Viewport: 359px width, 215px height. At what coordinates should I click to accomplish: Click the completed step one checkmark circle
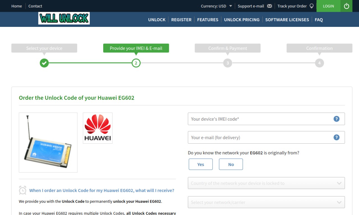point(44,63)
